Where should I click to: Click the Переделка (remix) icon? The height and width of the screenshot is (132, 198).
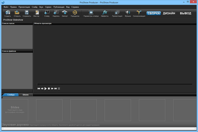75,14
